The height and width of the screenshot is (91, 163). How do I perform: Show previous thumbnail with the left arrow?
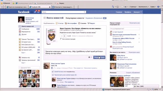(62, 36)
